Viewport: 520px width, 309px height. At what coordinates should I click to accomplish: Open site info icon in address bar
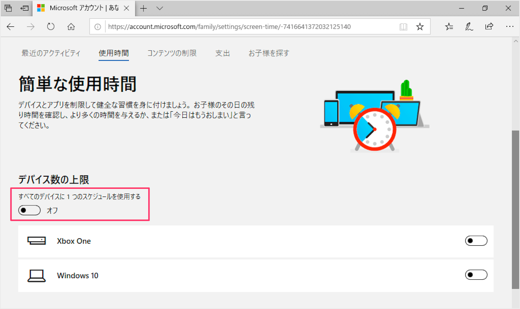coord(97,27)
